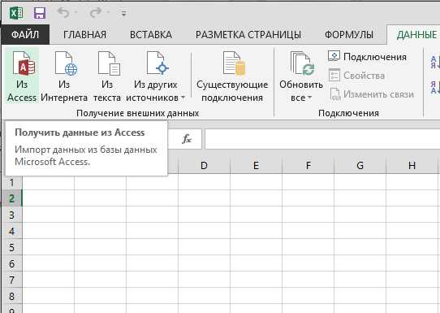Open Существующие подключения
The height and width of the screenshot is (313, 440).
[x=232, y=76]
